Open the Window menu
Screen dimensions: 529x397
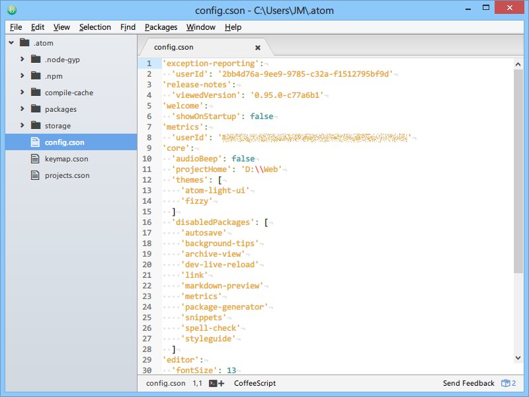[201, 27]
